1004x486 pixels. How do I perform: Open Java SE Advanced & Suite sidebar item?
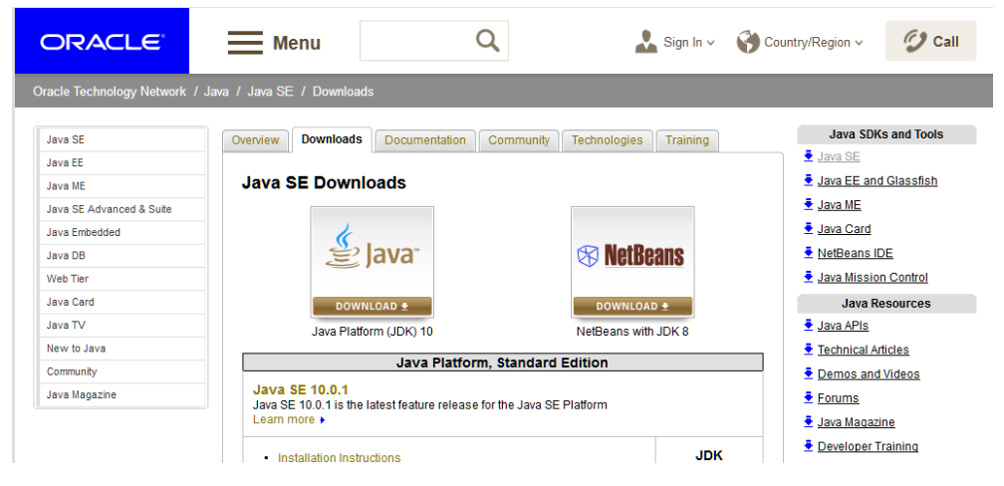[x=123, y=209]
